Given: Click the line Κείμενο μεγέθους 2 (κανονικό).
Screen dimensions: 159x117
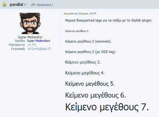Looking at the screenshot, I should tap(88, 41).
